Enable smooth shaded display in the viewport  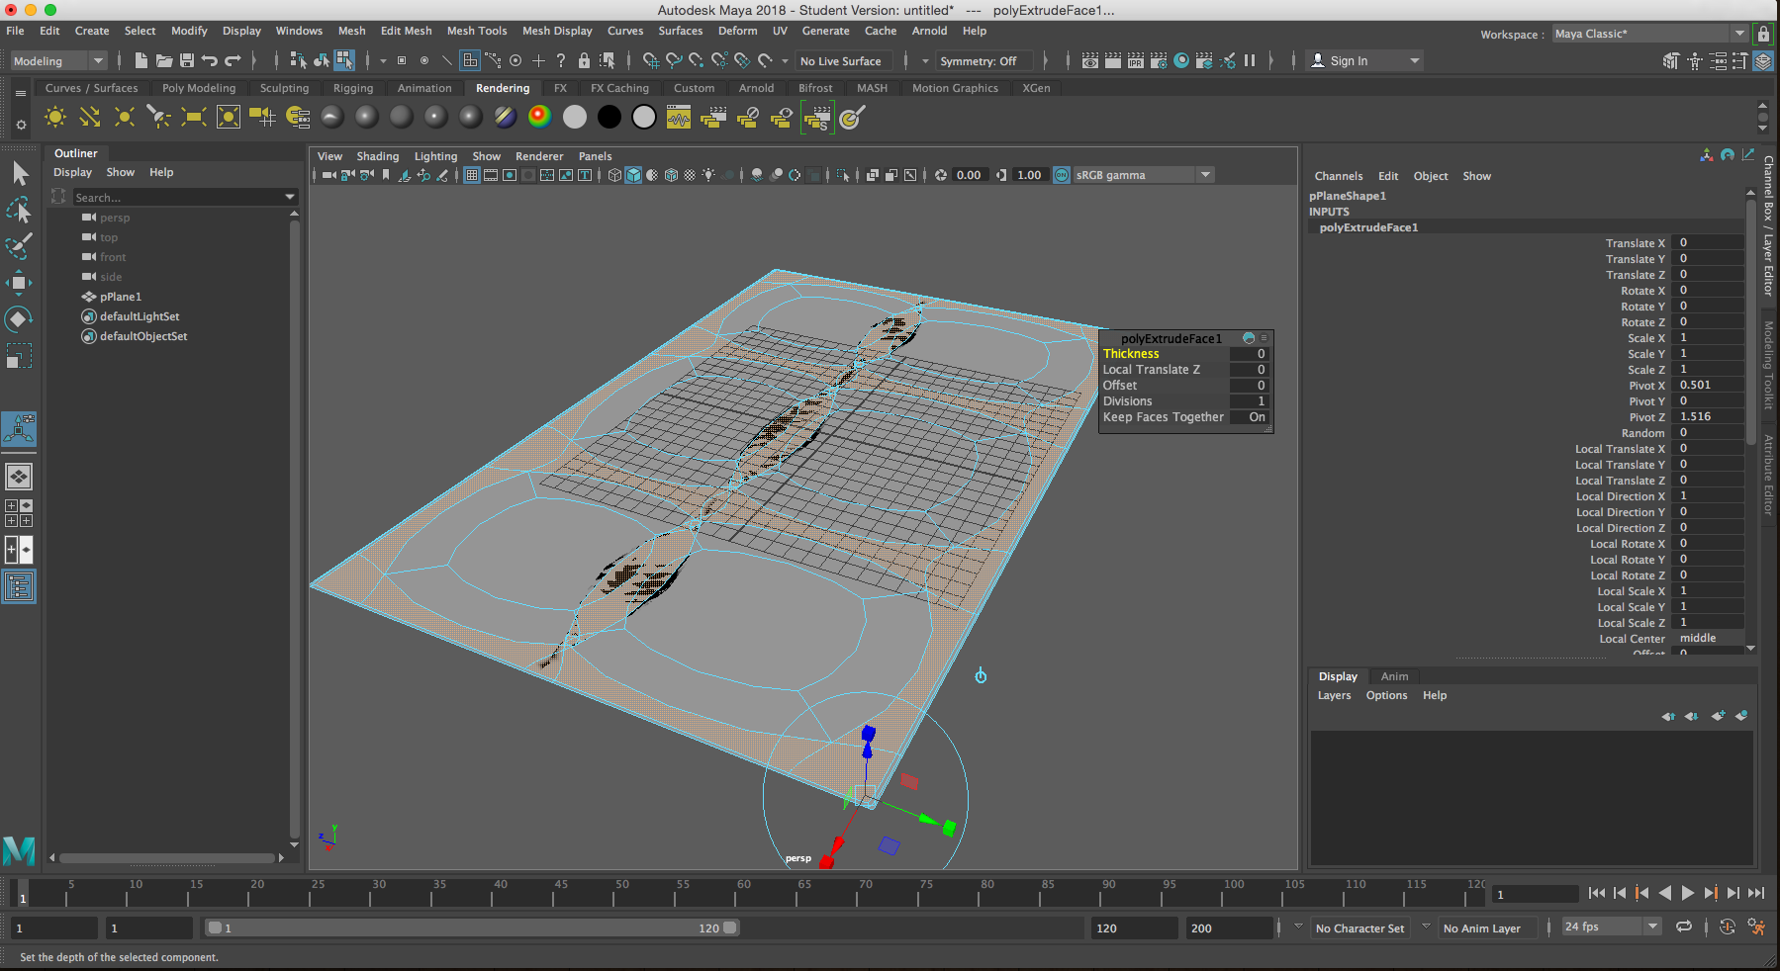(632, 175)
